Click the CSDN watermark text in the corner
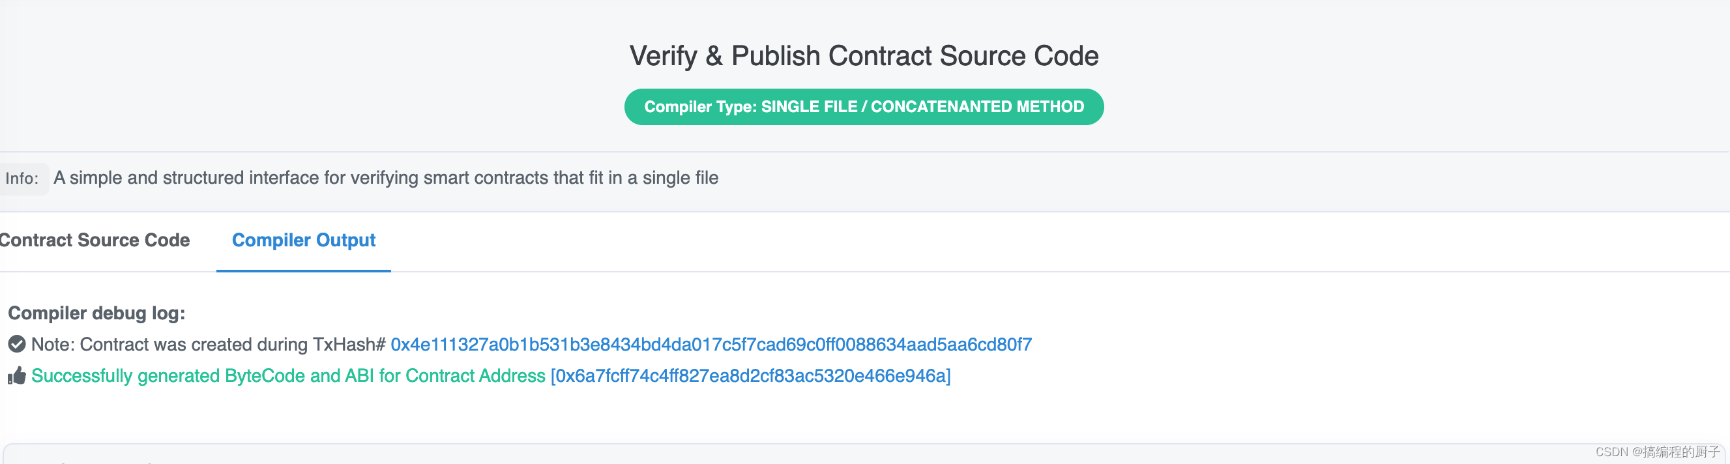The height and width of the screenshot is (464, 1730). (1658, 452)
